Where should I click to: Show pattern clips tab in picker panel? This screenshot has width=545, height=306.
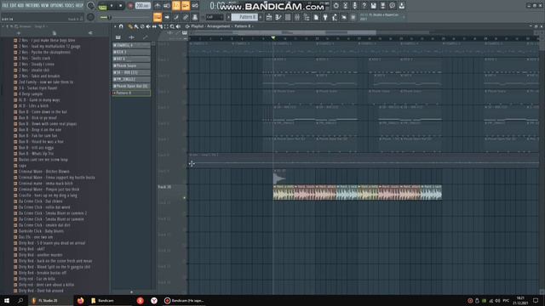click(x=118, y=37)
